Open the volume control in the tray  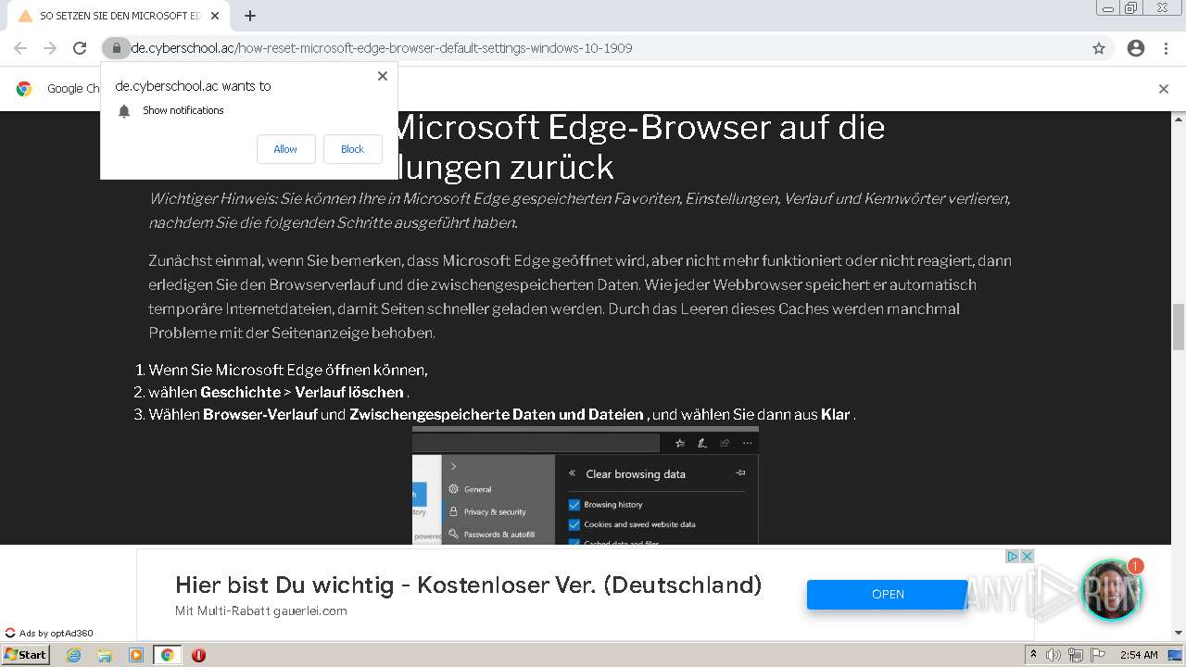1054,655
